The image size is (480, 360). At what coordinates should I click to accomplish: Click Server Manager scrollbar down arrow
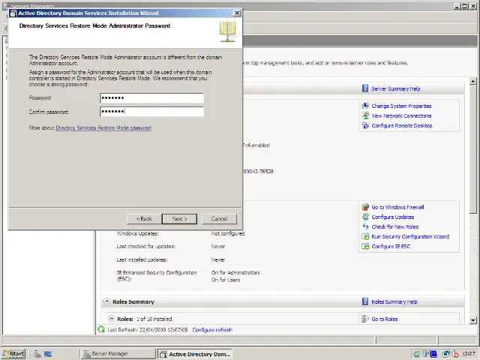(473, 320)
